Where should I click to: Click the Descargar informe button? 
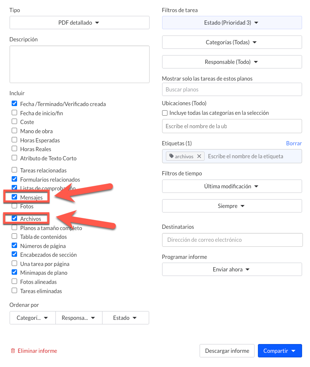[x=227, y=351]
